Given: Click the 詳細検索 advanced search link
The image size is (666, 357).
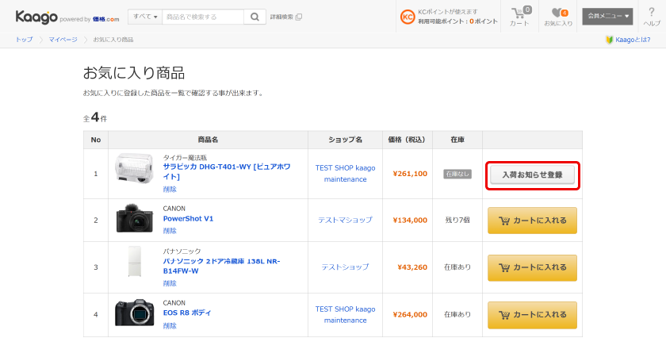Looking at the screenshot, I should tap(286, 17).
